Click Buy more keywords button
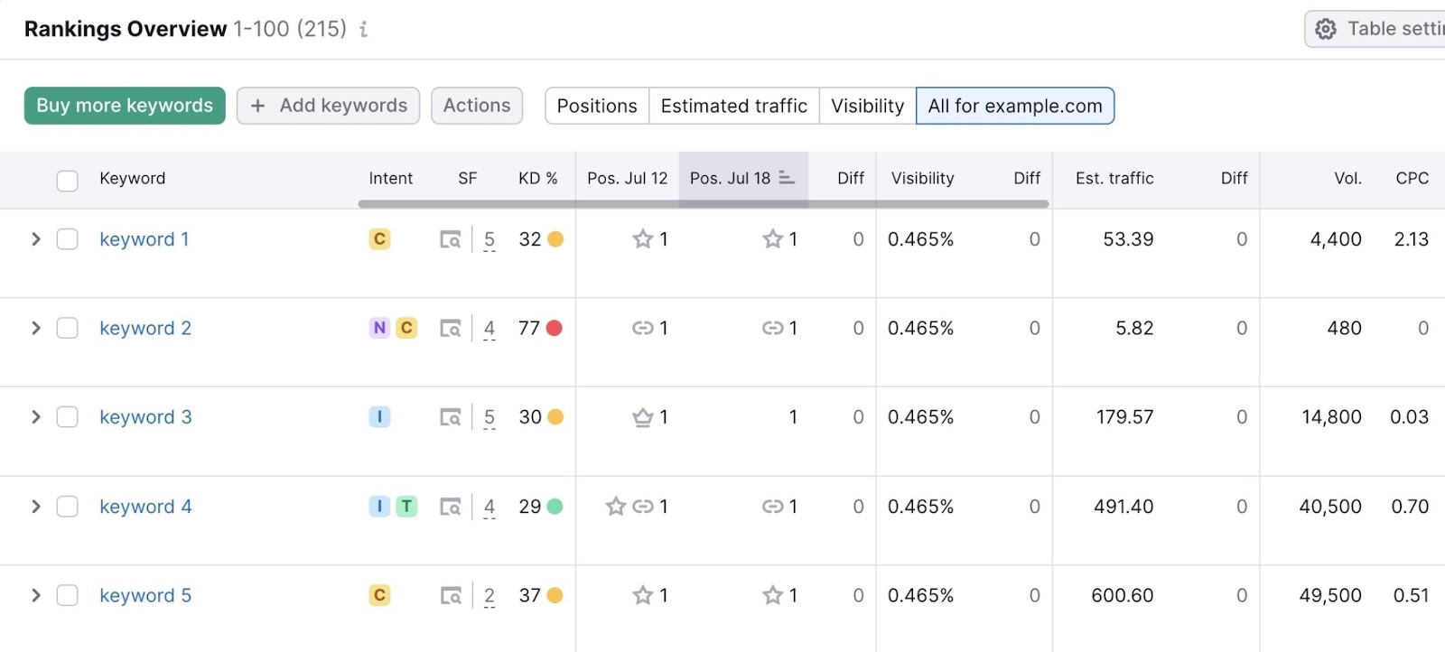The image size is (1445, 652). [x=125, y=106]
